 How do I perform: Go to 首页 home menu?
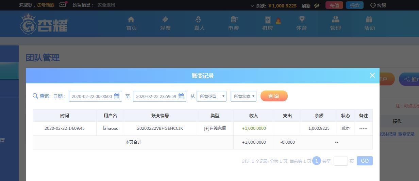131,24
